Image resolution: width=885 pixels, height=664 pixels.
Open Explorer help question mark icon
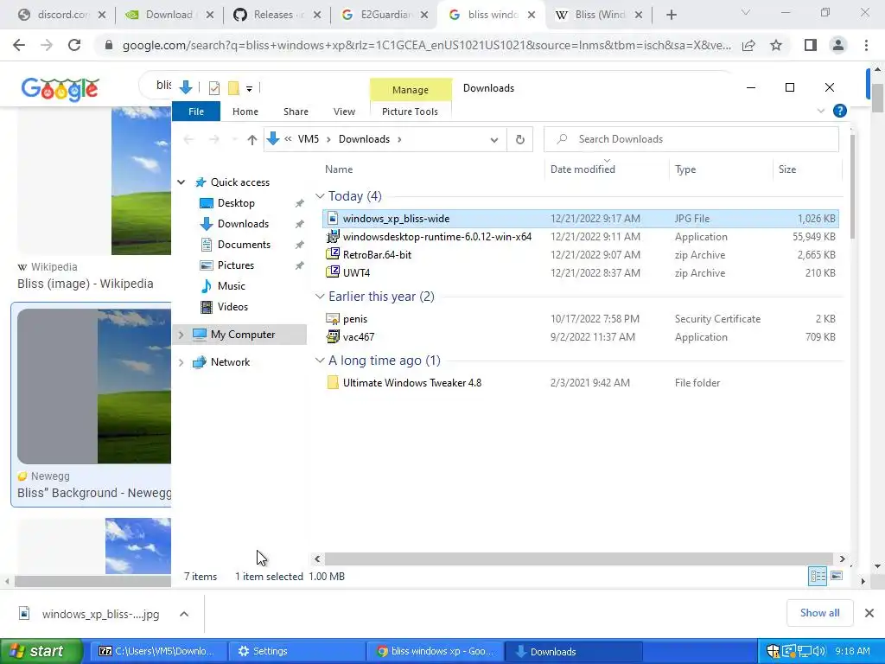coord(840,111)
